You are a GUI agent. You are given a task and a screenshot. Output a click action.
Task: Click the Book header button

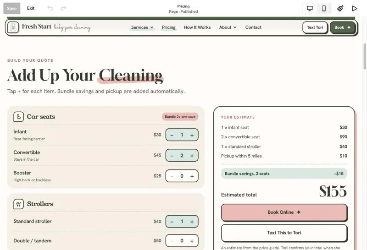tap(343, 27)
